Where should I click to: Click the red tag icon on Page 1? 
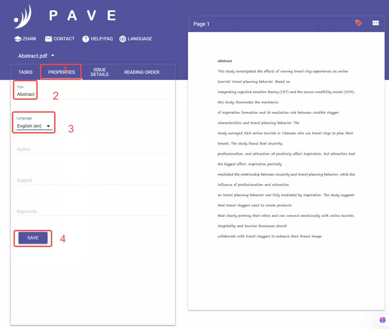pyautogui.click(x=358, y=23)
